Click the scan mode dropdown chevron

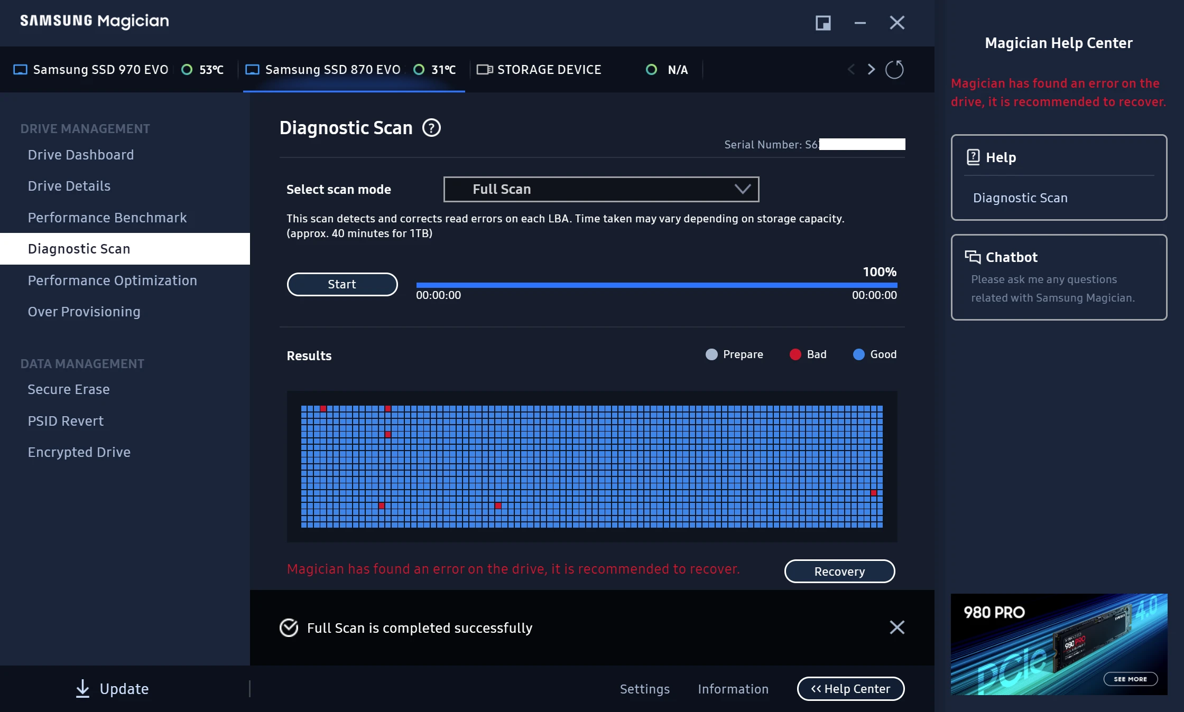(x=743, y=189)
